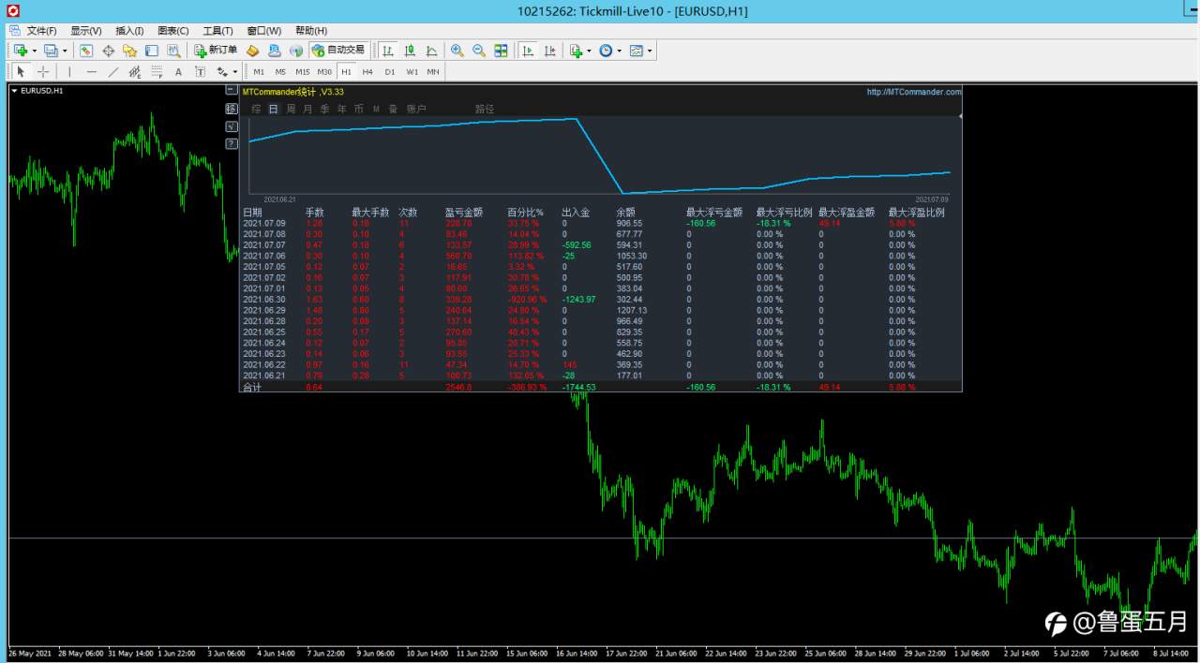Click the Arrows objects icon
The height and width of the screenshot is (663, 1200).
point(222,71)
